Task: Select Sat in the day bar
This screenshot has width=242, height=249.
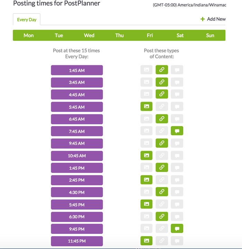Action: tap(180, 35)
